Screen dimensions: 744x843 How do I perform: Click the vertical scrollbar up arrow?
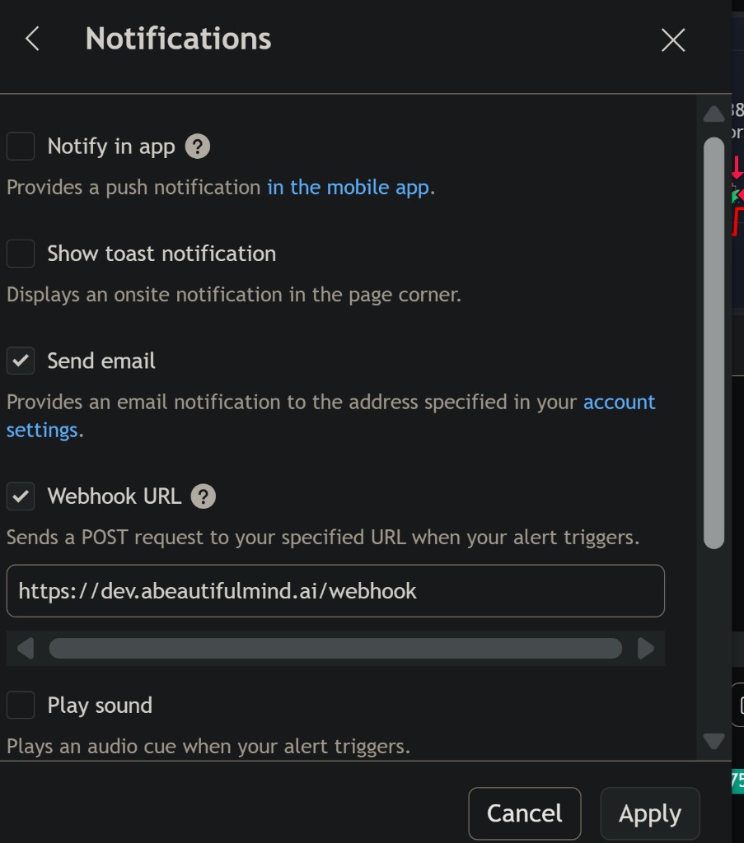(714, 114)
